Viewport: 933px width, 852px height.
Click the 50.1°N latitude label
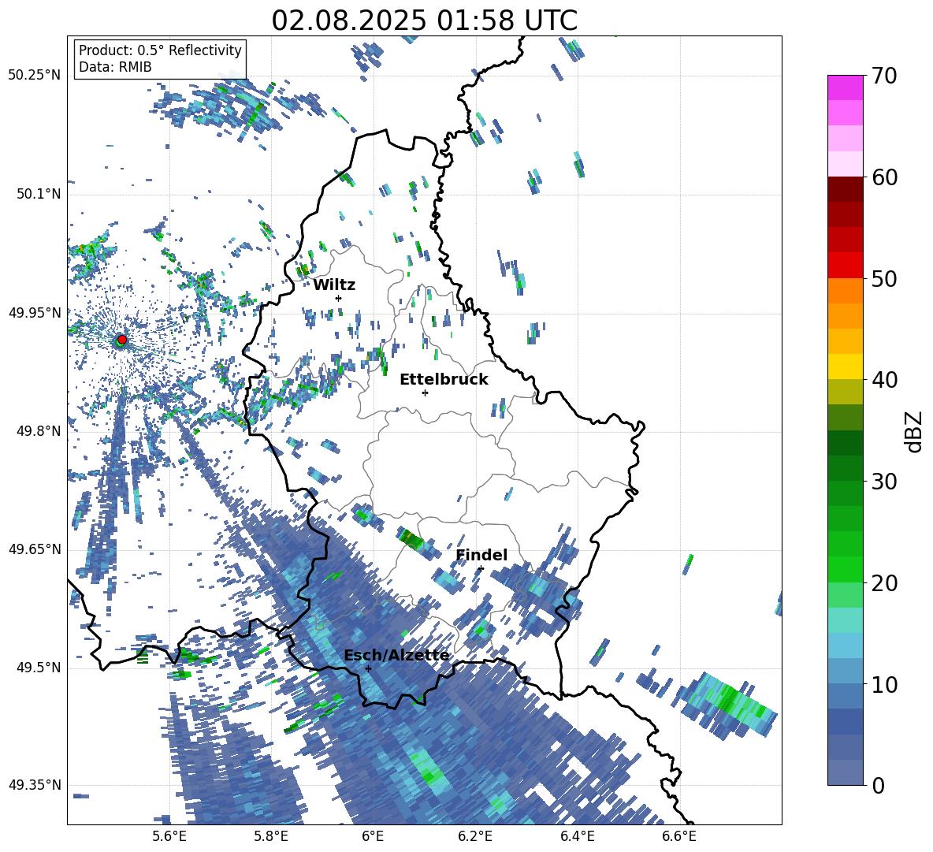[x=39, y=195]
